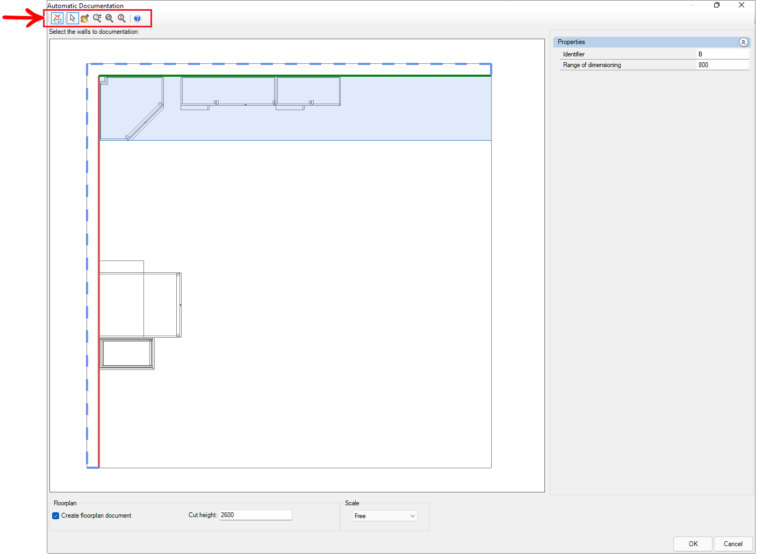Confirm with the OK button

click(693, 544)
